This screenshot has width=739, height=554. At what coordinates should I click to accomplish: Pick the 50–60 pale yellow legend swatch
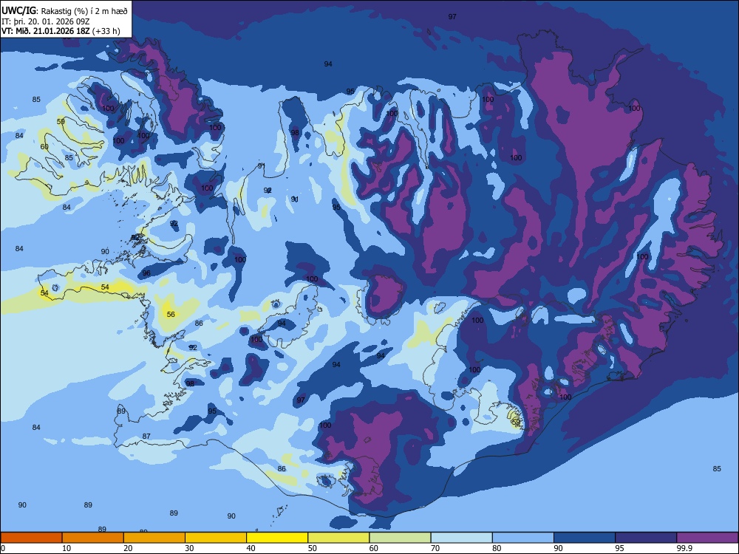pyautogui.click(x=339, y=538)
